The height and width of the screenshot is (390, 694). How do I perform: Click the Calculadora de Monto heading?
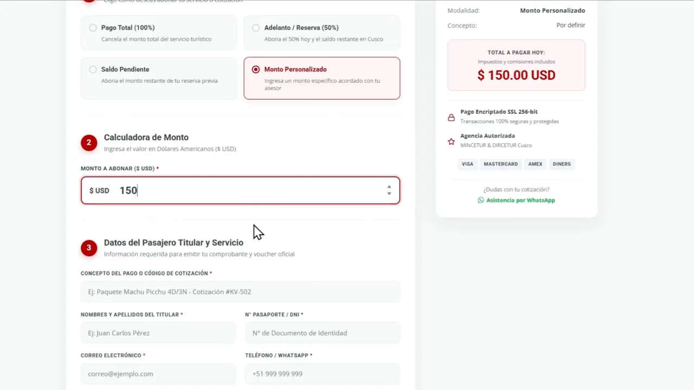click(x=146, y=138)
